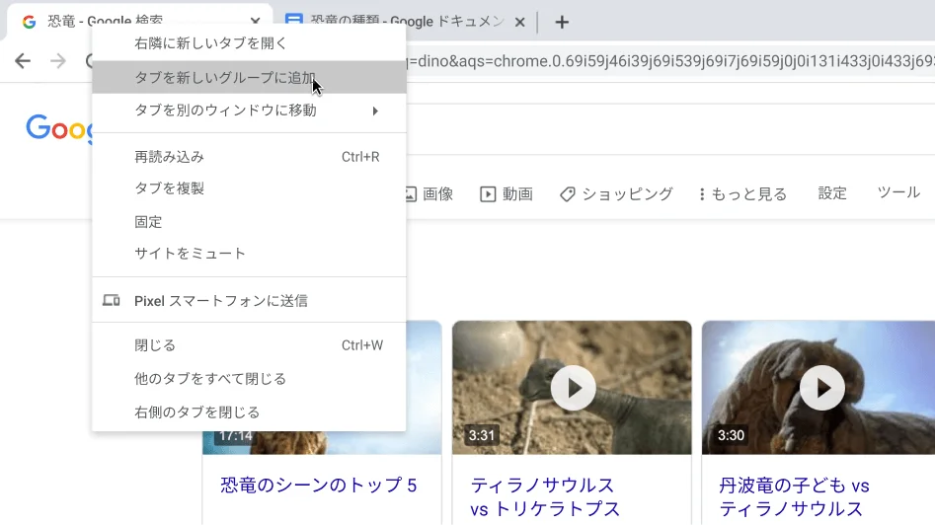This screenshot has width=935, height=525.
Task: Select タブを新しいグループに追加 menu item
Action: click(x=225, y=78)
